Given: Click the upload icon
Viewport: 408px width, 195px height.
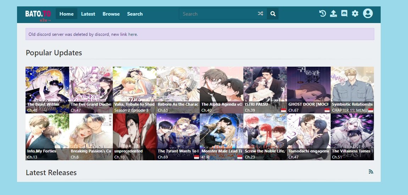Looking at the screenshot, I should [x=333, y=13].
